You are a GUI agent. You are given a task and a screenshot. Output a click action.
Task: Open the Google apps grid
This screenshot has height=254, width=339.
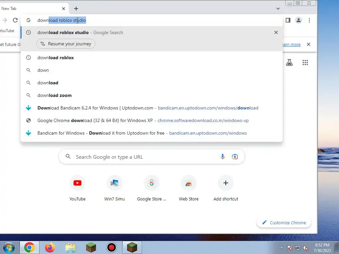pos(305,63)
